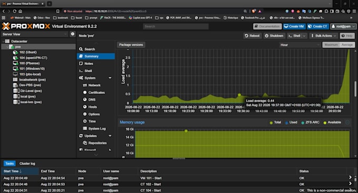Select VM 103 (pbs-local)
Screen dimensions: 358x193
pyautogui.click(x=30, y=74)
